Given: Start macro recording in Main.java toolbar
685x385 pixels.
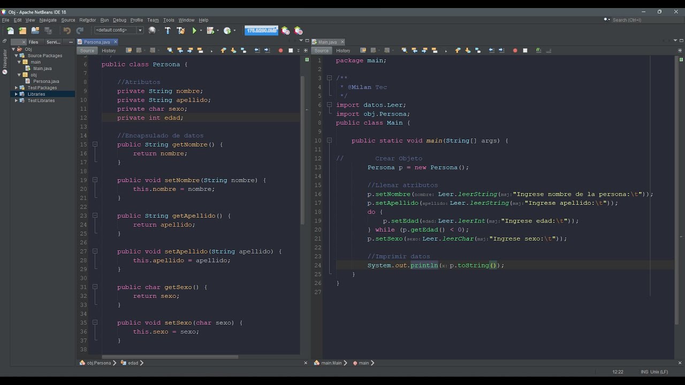Looking at the screenshot, I should [515, 50].
